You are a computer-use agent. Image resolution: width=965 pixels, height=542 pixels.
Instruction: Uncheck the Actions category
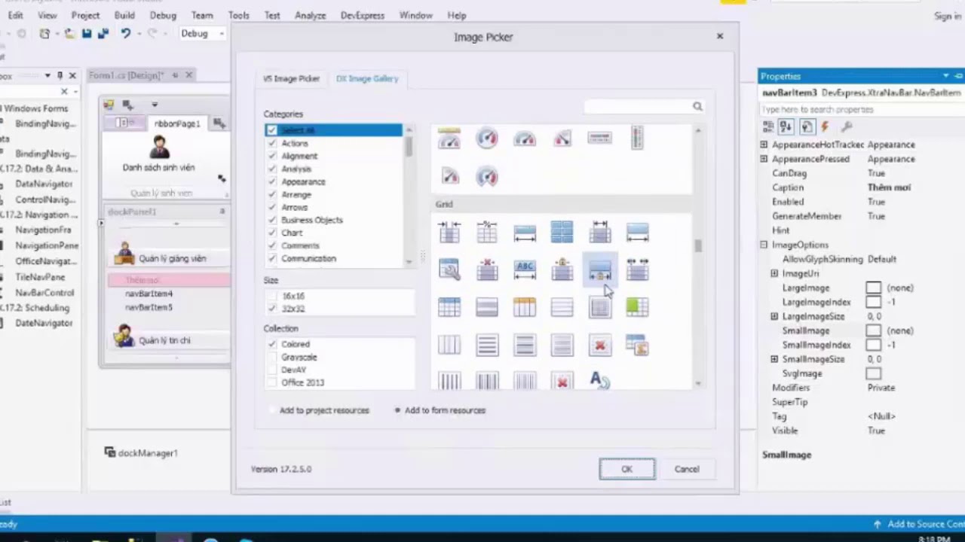click(271, 143)
